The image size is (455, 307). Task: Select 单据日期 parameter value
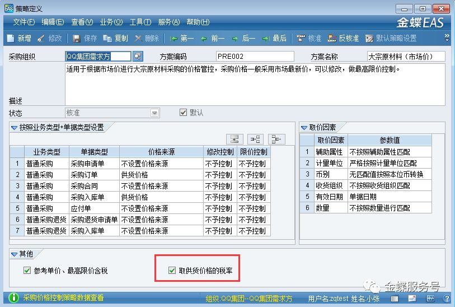(x=390, y=197)
